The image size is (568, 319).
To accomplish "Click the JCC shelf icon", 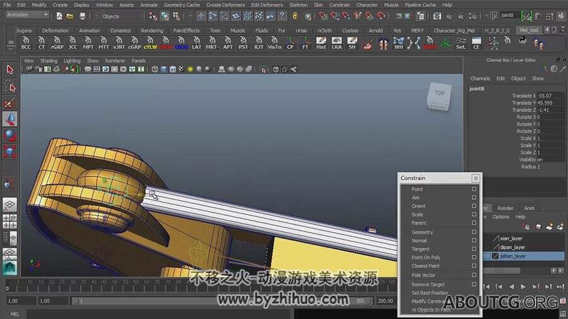I will pyautogui.click(x=73, y=43).
